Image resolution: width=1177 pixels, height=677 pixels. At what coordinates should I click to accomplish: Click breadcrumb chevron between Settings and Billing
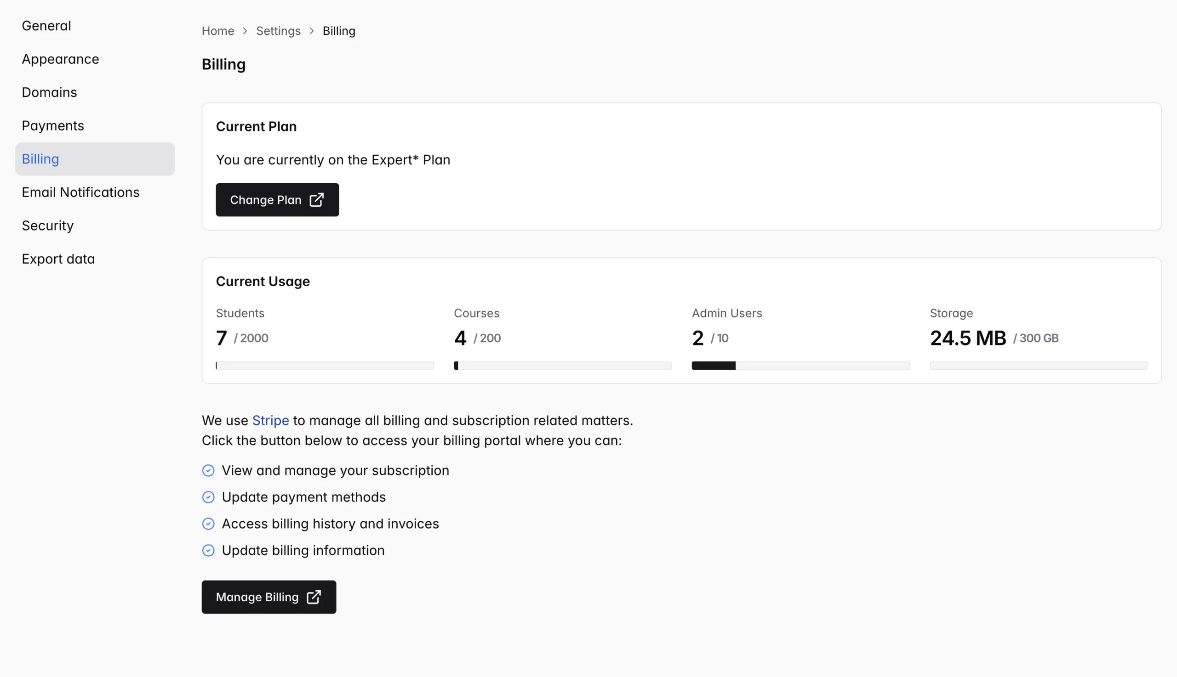(312, 31)
